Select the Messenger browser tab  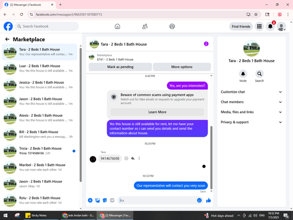point(29,5)
